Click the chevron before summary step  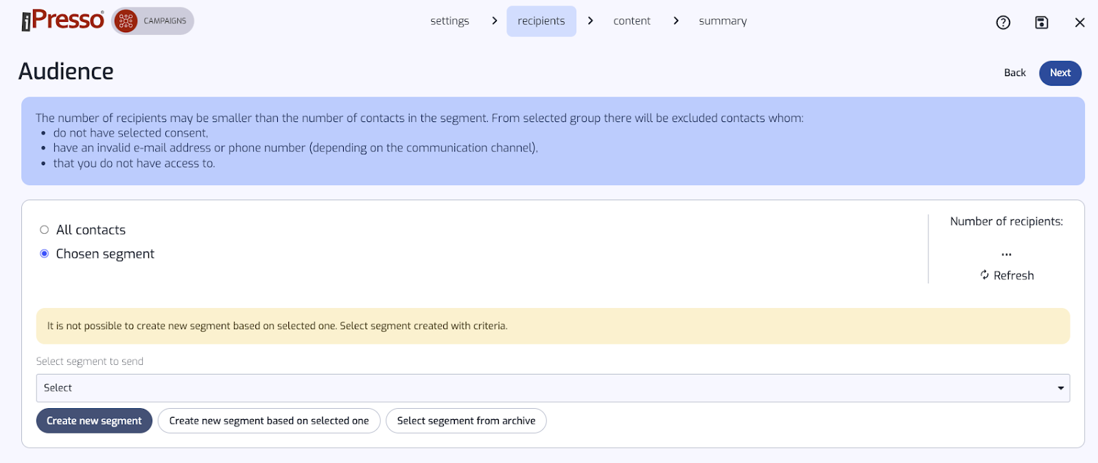676,21
